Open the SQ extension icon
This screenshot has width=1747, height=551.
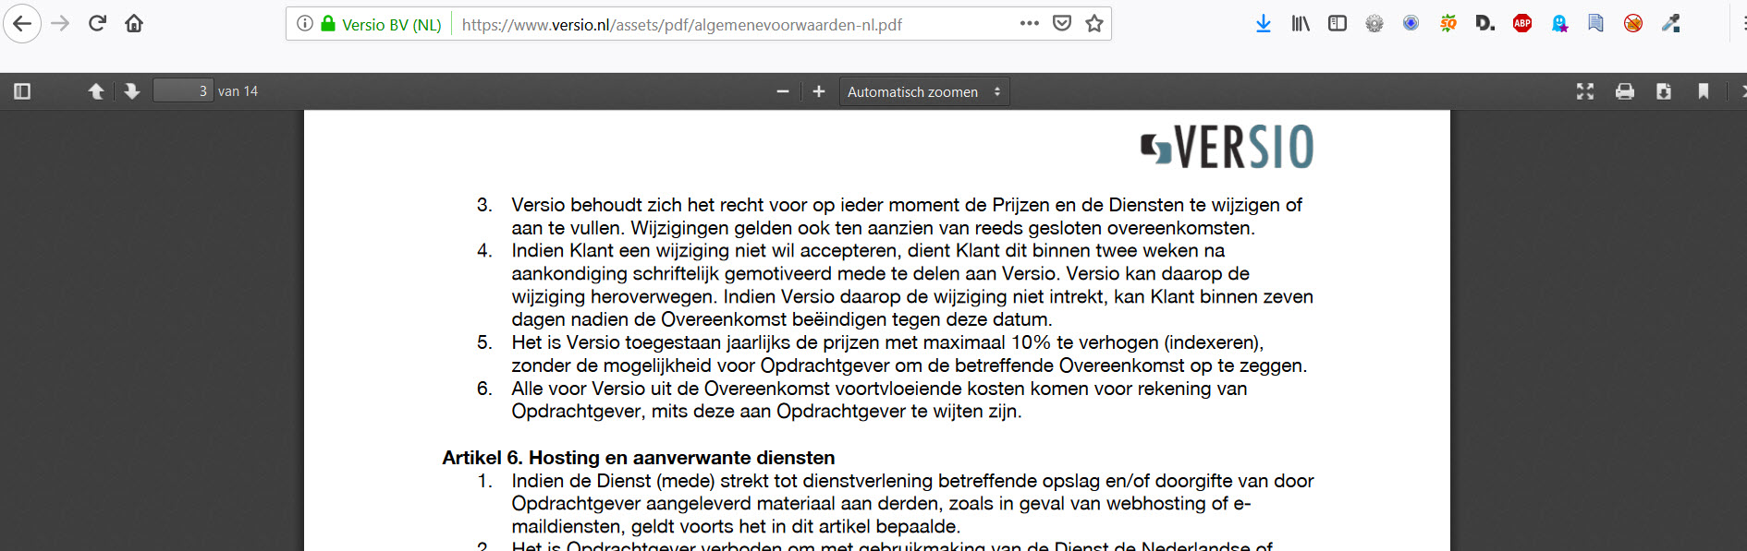pyautogui.click(x=1448, y=24)
